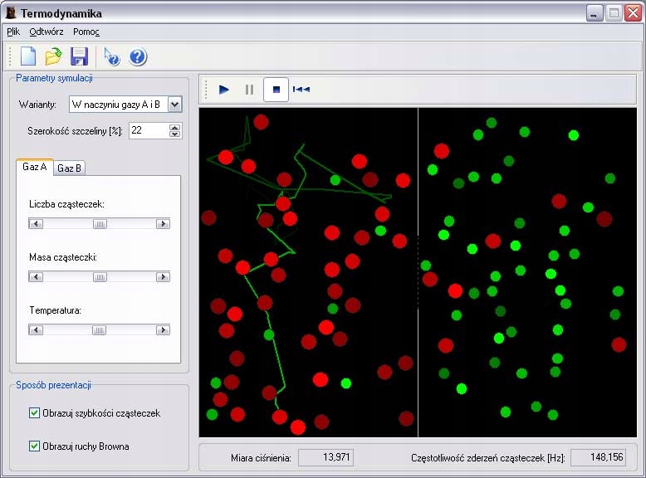Click the context help pointer icon
This screenshot has height=478, width=646.
(x=112, y=56)
